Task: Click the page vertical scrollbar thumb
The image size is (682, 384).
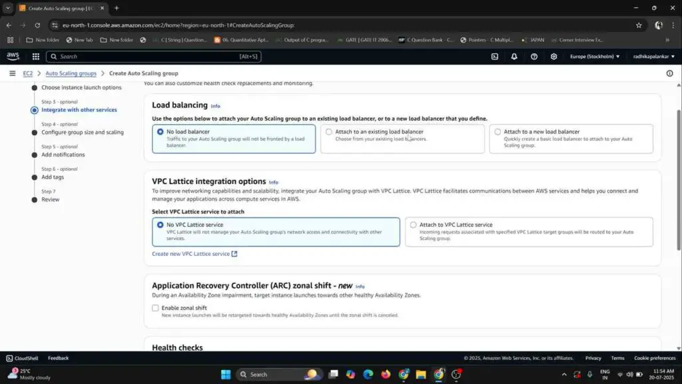Action: [x=679, y=180]
